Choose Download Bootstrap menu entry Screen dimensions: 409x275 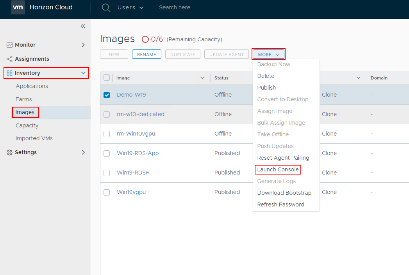pos(284,193)
